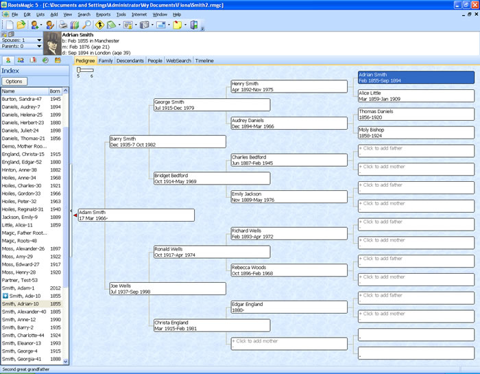Move the generations slider handle
Screen dimensions: 480x374
pyautogui.click(x=78, y=70)
